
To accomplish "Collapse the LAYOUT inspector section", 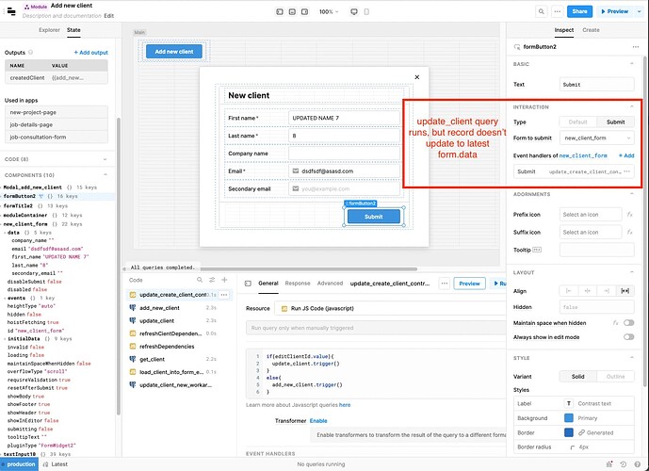I will pyautogui.click(x=632, y=273).
